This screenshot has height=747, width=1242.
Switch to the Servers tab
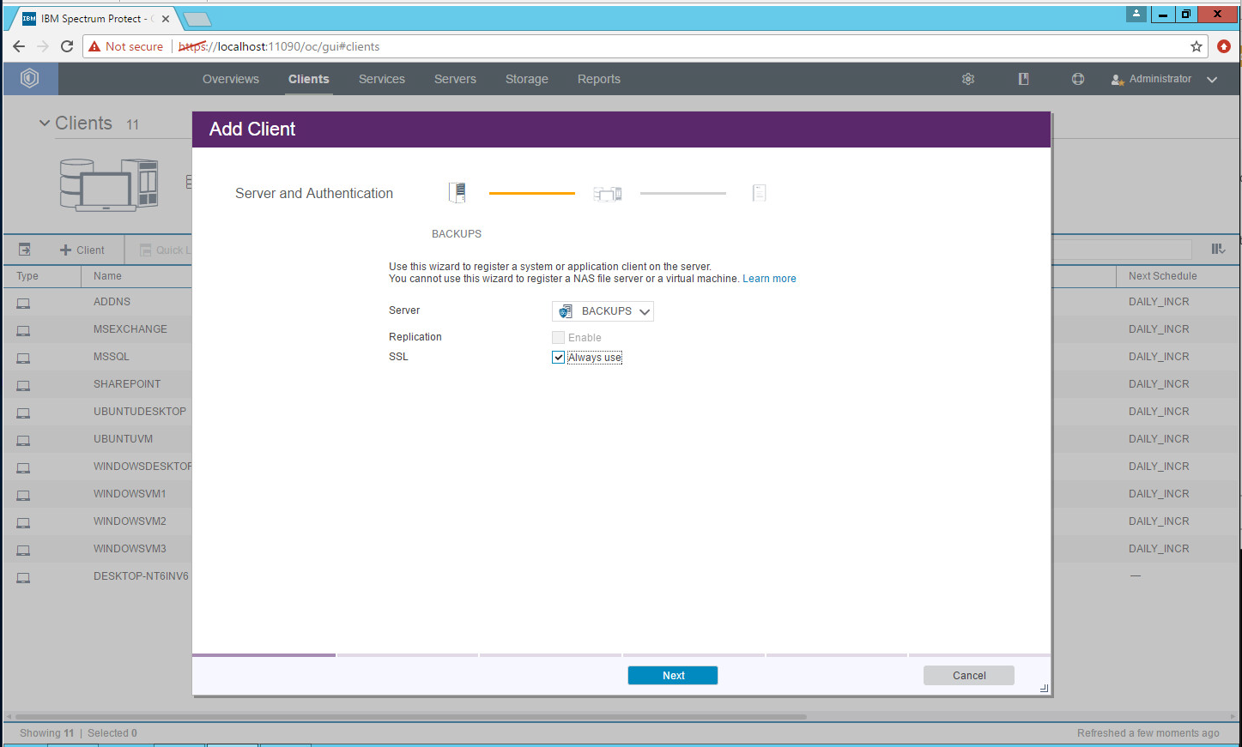pos(455,79)
